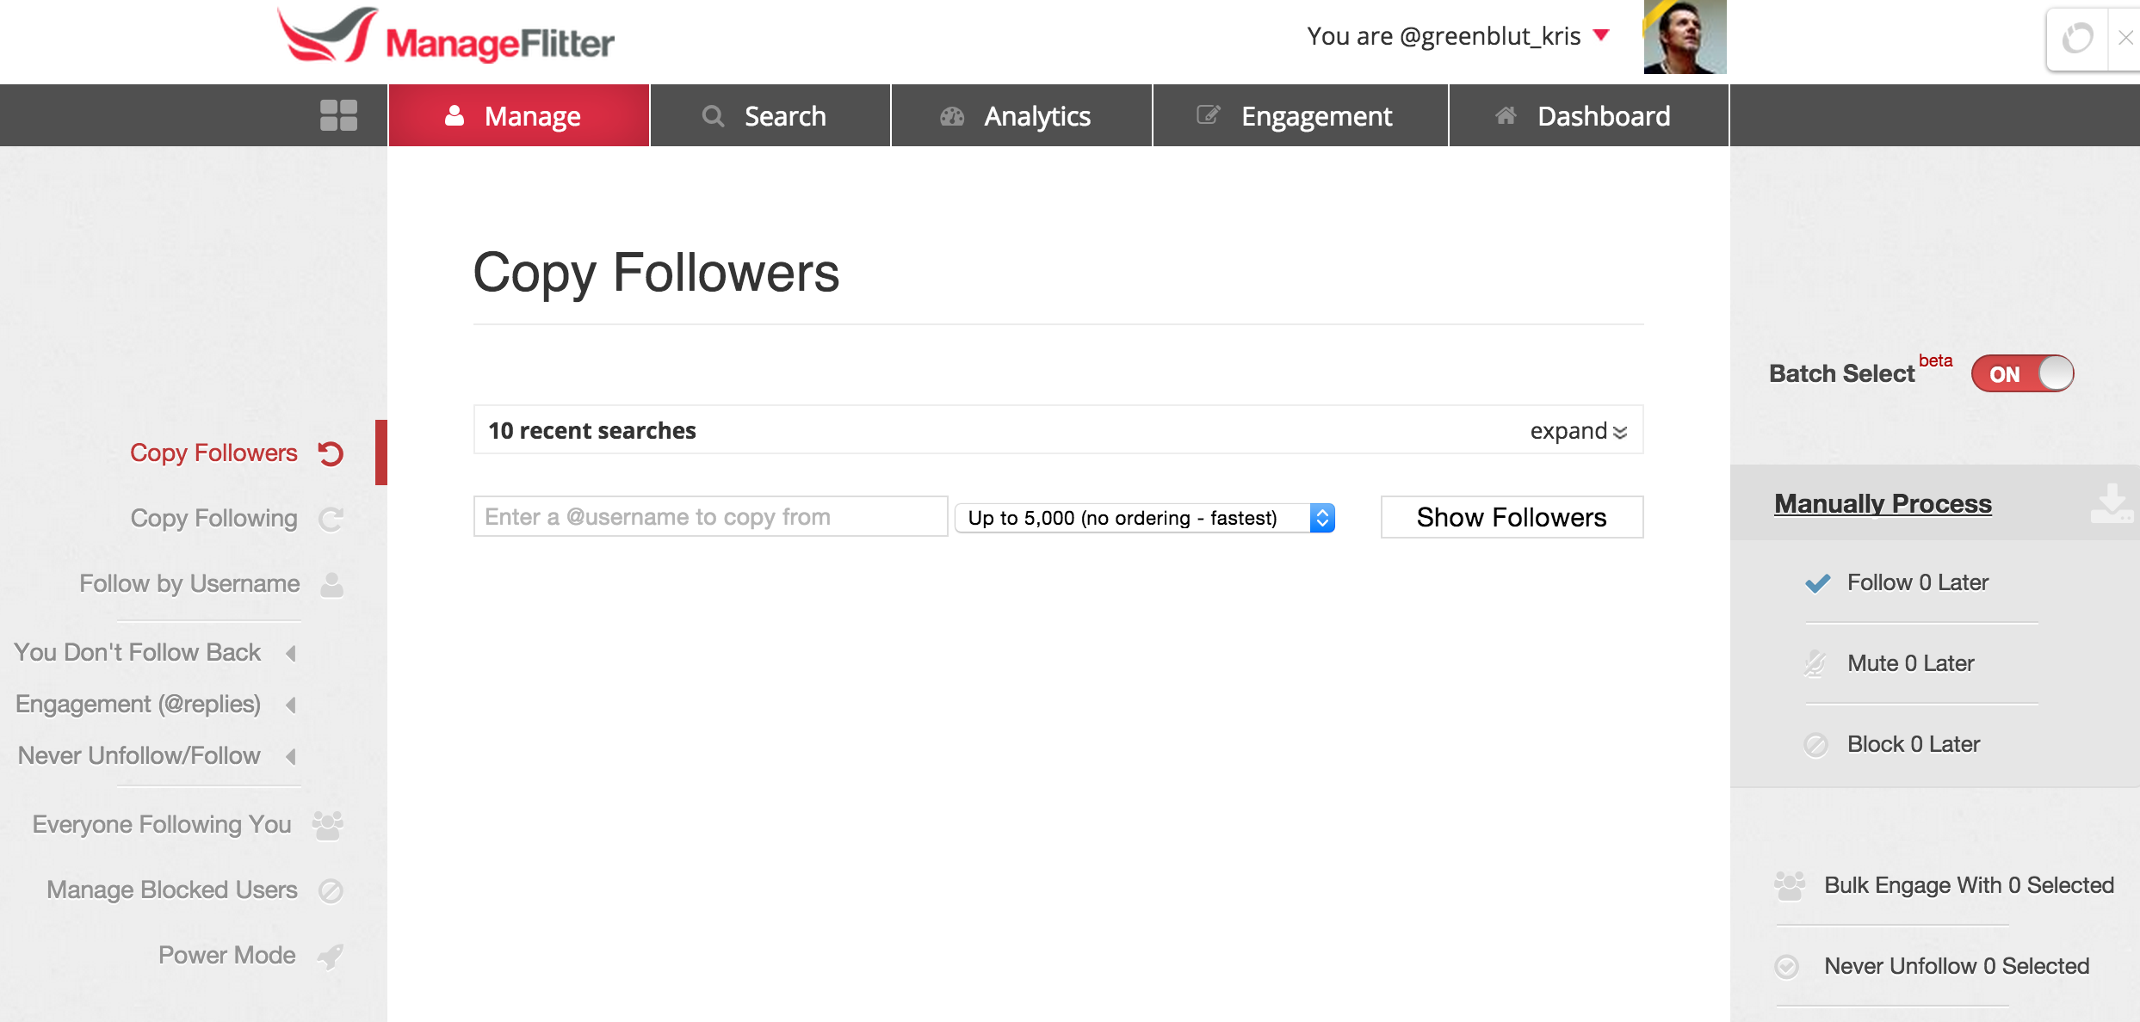
Task: Click the Follow by Username person icon
Action: point(332,584)
